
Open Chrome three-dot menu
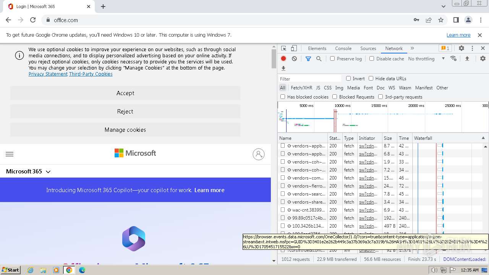480,20
